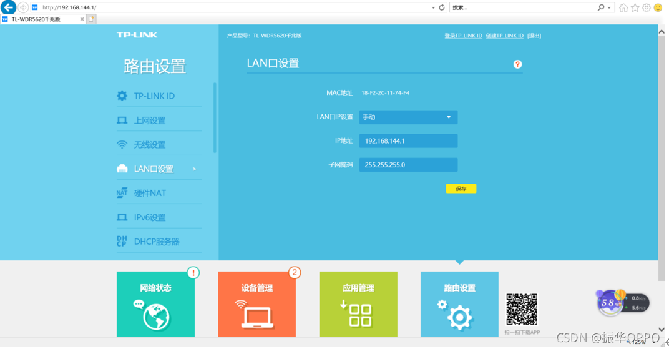
Task: Click the 硬件NAT icon
Action: click(x=122, y=193)
